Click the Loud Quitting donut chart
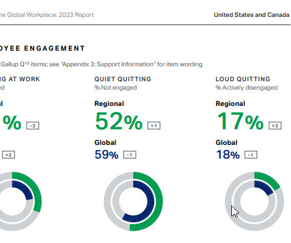The height and width of the screenshot is (243, 291). coord(255,201)
